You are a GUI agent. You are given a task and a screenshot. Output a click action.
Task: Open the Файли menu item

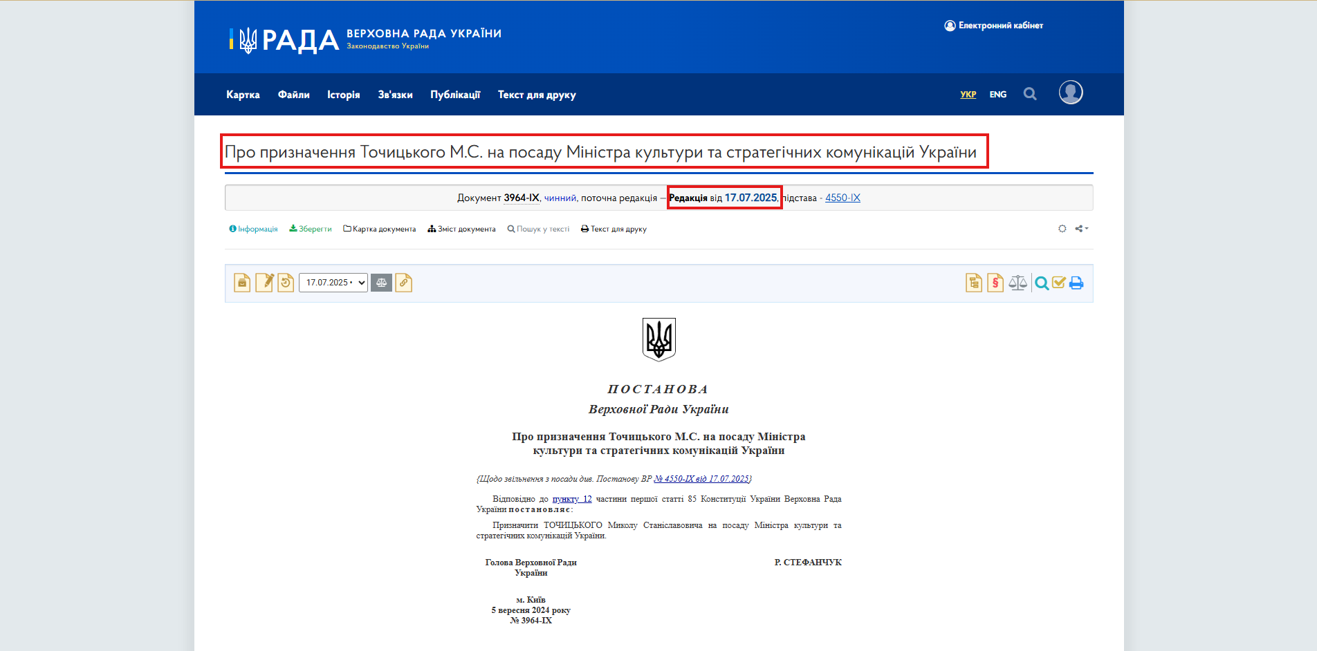pos(294,95)
